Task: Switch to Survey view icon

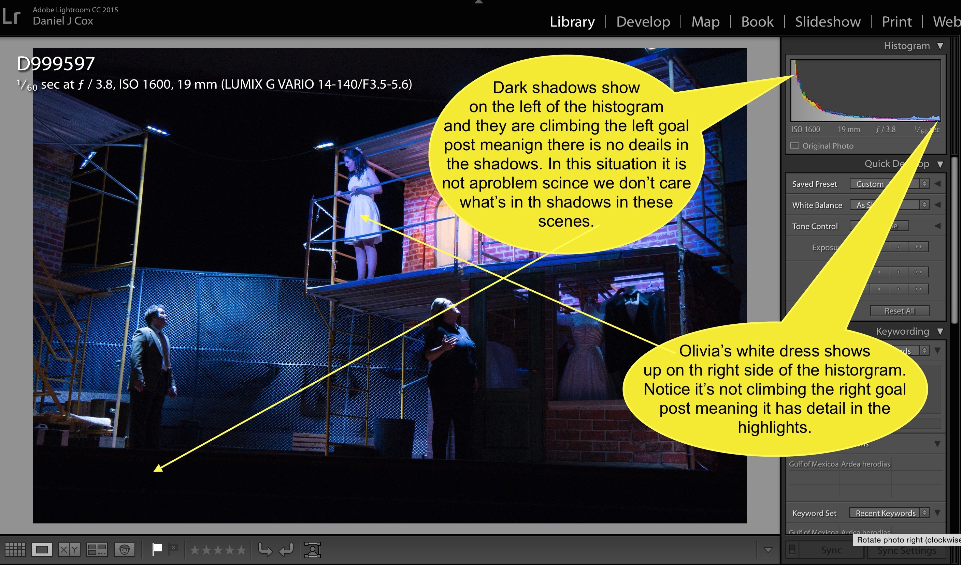Action: click(x=97, y=549)
